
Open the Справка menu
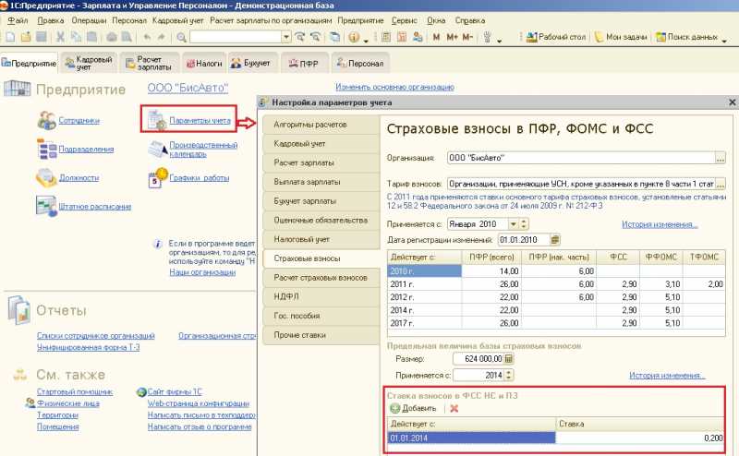(x=470, y=20)
